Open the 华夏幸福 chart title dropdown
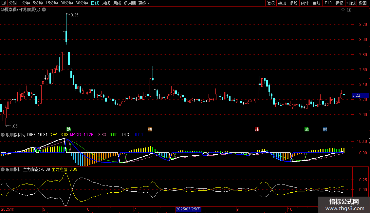The image size is (370, 213). click(44, 10)
